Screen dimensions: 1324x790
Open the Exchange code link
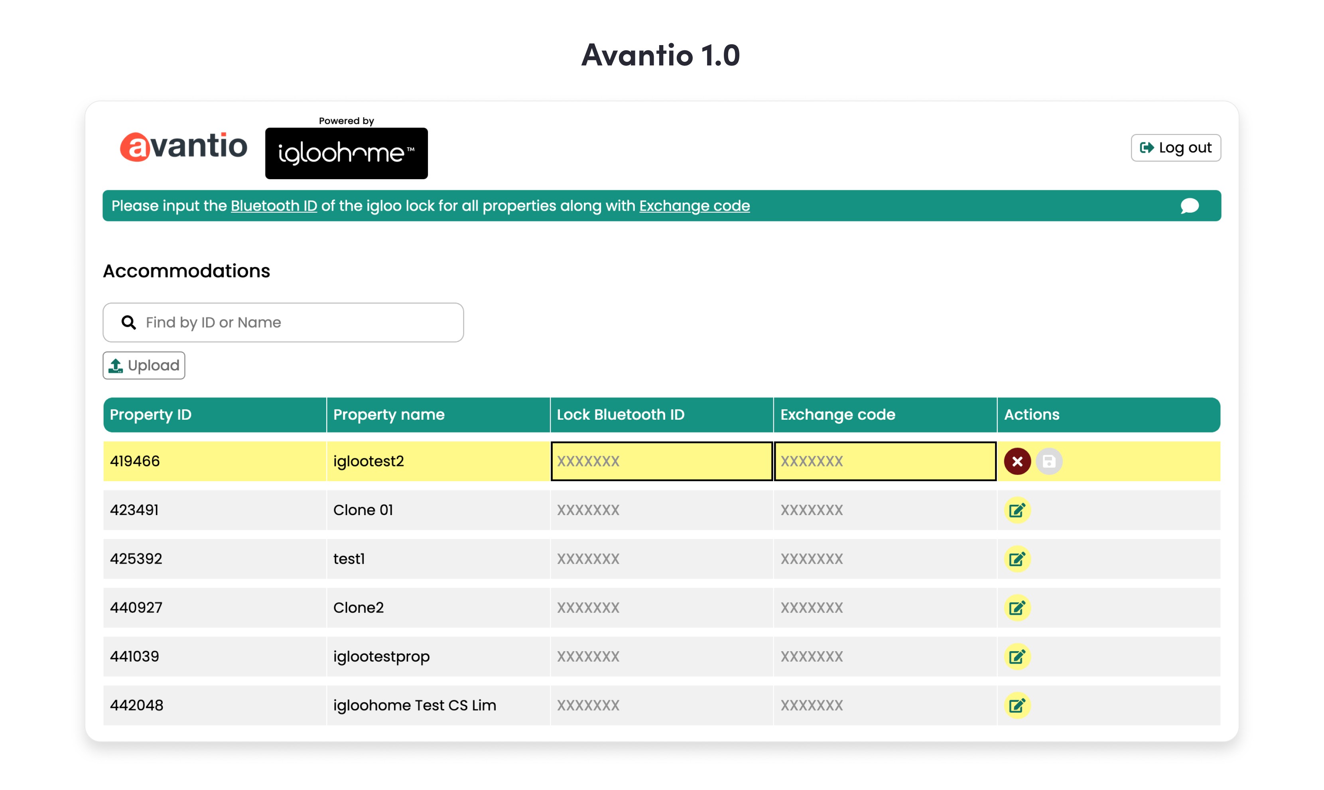coord(694,206)
